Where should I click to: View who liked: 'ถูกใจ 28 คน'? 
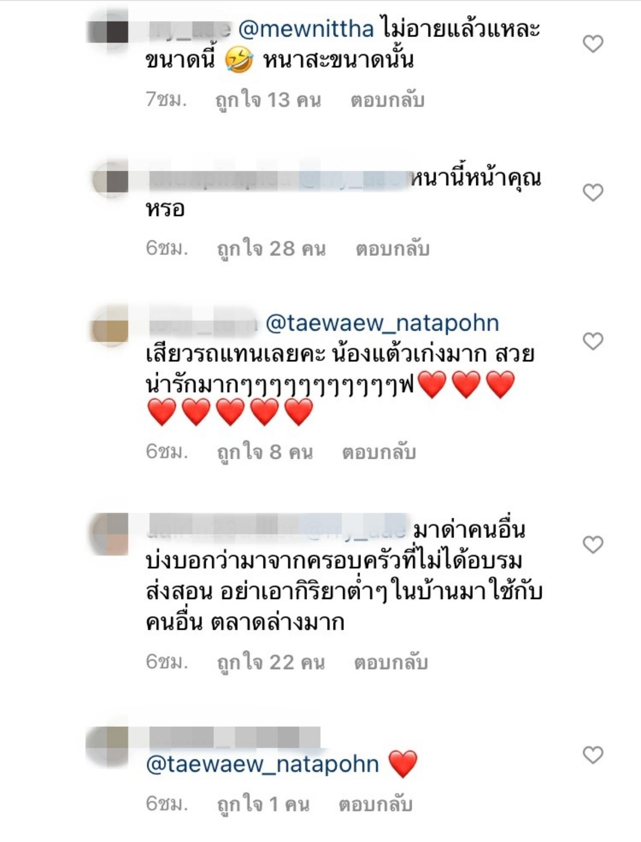coord(271,248)
